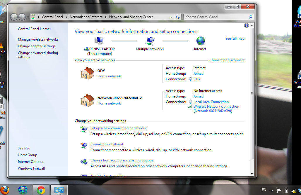
Task: Open Help via the question mark icon
Action: pos(247,25)
